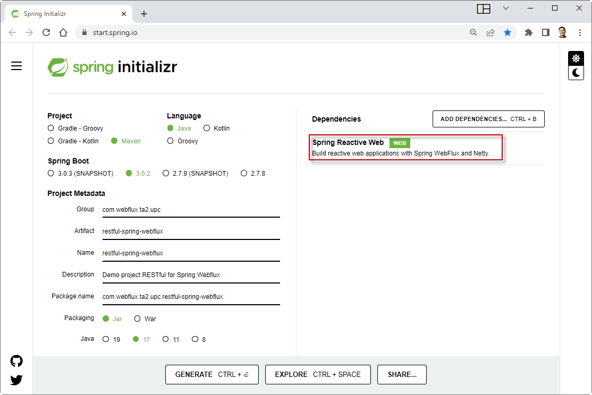Viewport: 592px width, 395px height.
Task: Choose Kotlin language
Action: [x=216, y=128]
